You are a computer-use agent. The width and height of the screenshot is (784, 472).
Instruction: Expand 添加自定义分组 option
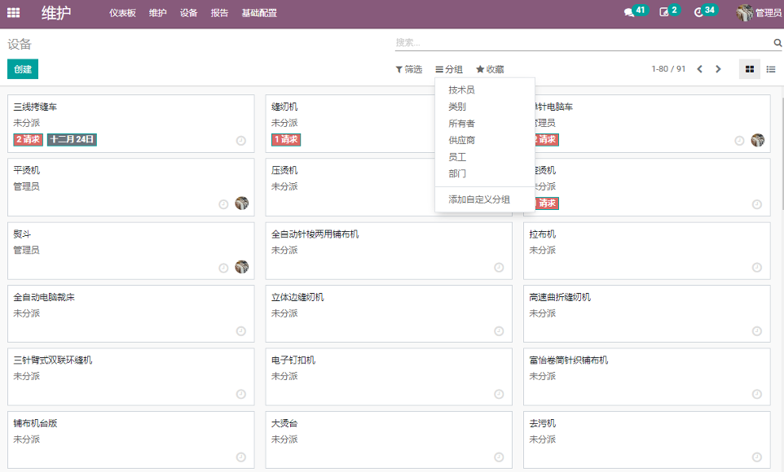(479, 199)
